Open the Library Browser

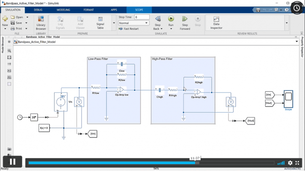pyautogui.click(x=41, y=23)
